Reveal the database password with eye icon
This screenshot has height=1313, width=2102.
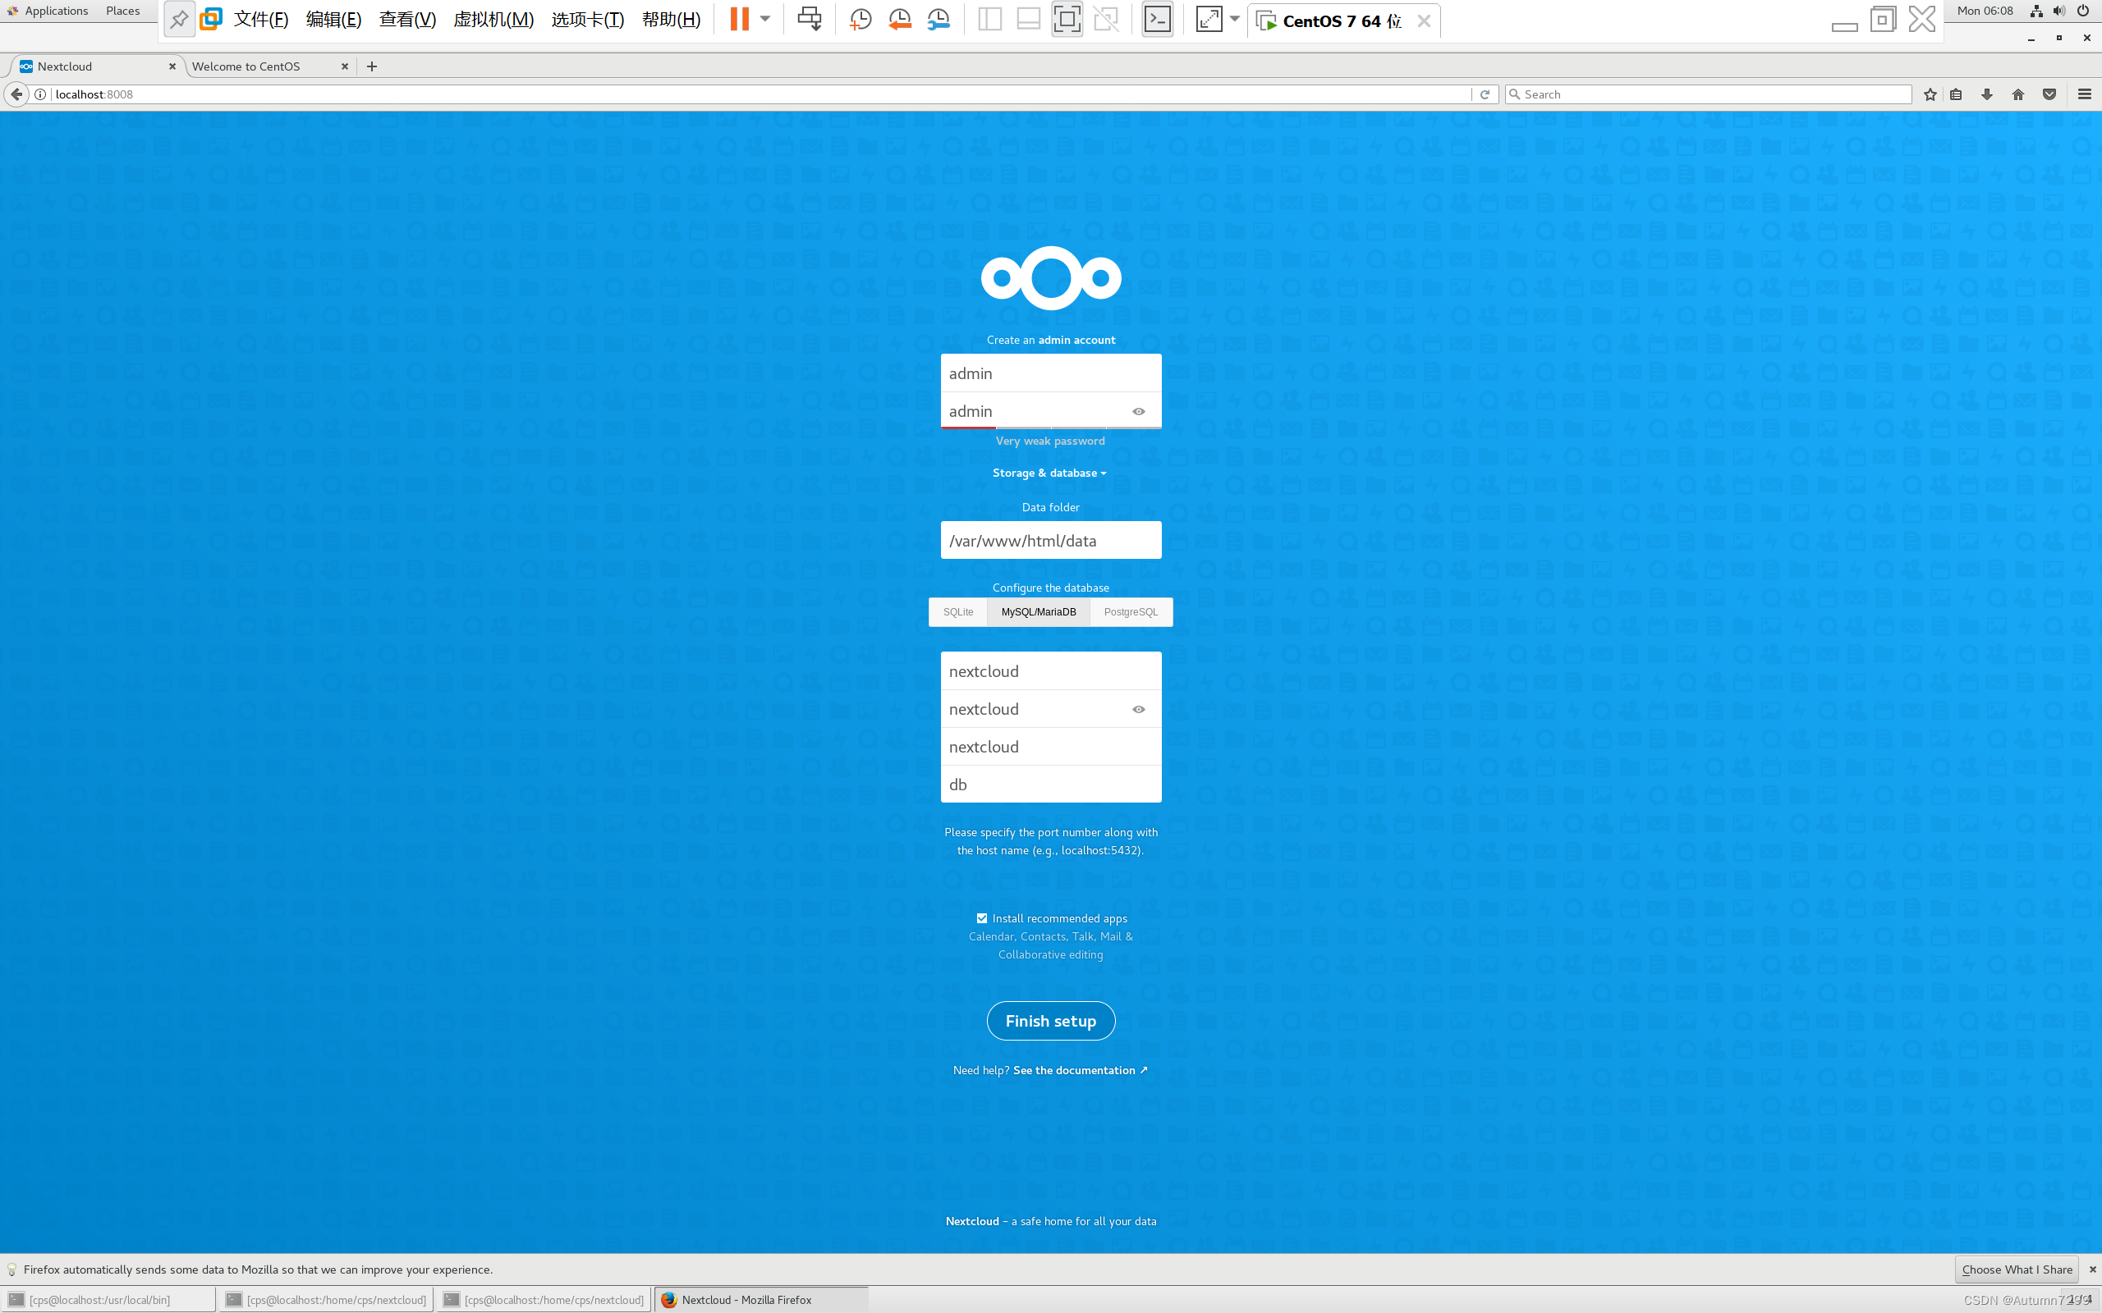click(1138, 710)
